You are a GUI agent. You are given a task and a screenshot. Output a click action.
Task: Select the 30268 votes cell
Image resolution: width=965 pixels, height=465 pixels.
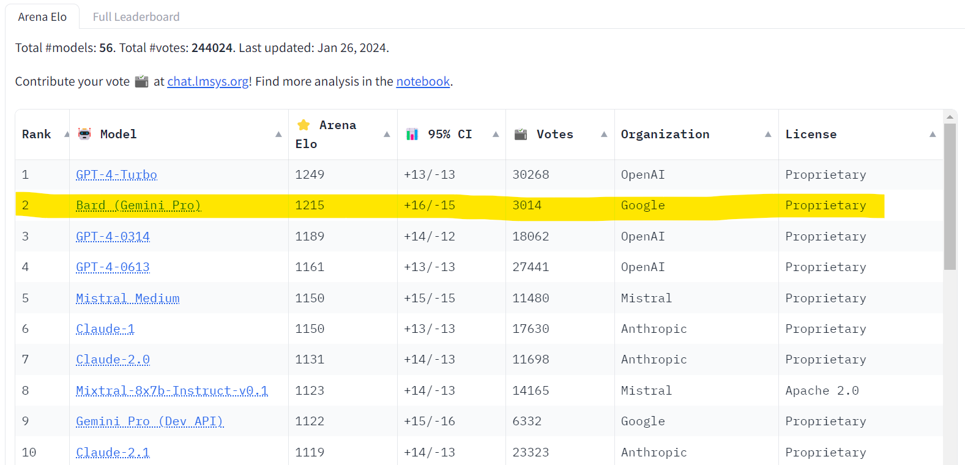point(560,175)
